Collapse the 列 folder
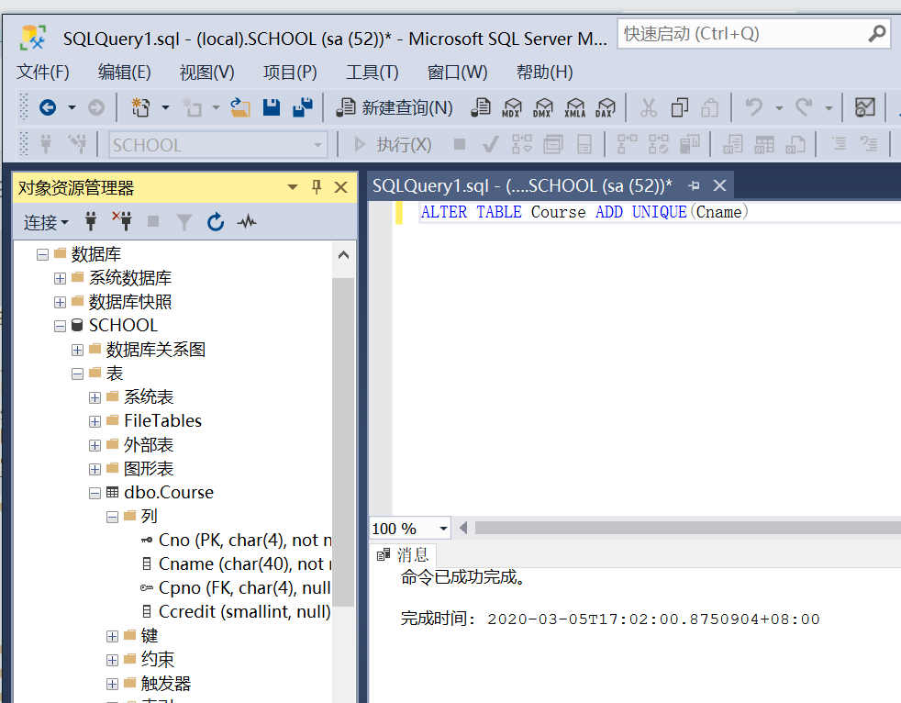The width and height of the screenshot is (901, 703). coord(113,517)
